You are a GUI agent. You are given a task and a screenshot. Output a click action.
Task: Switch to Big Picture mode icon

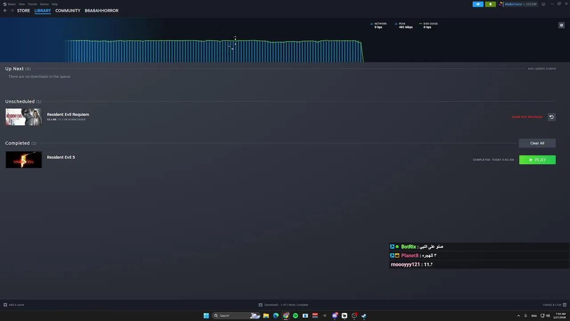click(x=543, y=4)
